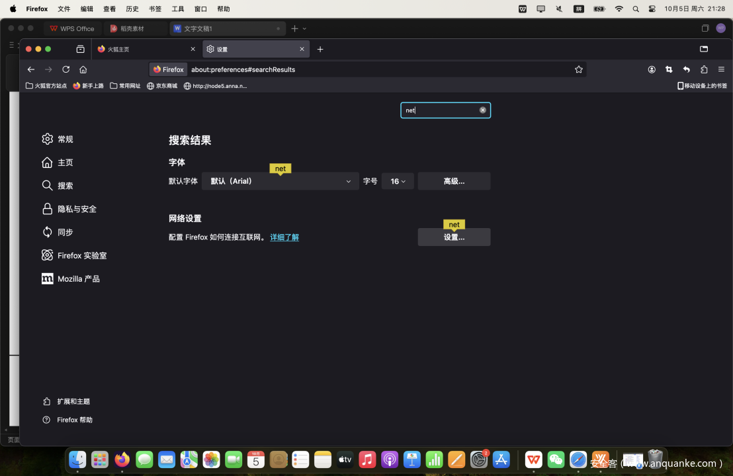
Task: Open the Firefox 实验室 category
Action: (x=74, y=255)
